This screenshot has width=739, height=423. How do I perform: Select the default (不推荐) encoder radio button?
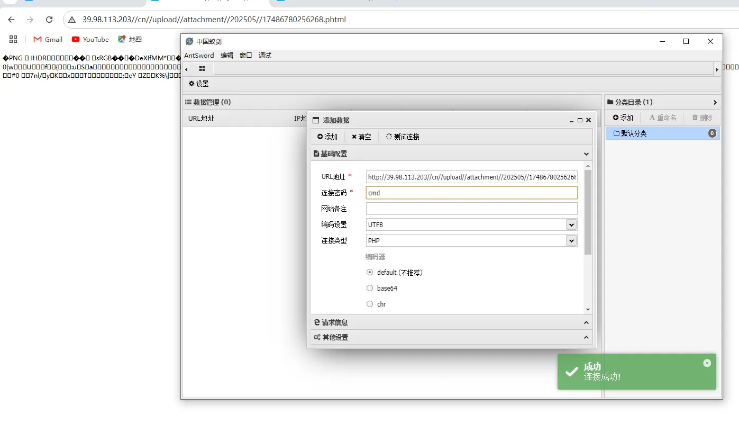[x=370, y=273]
